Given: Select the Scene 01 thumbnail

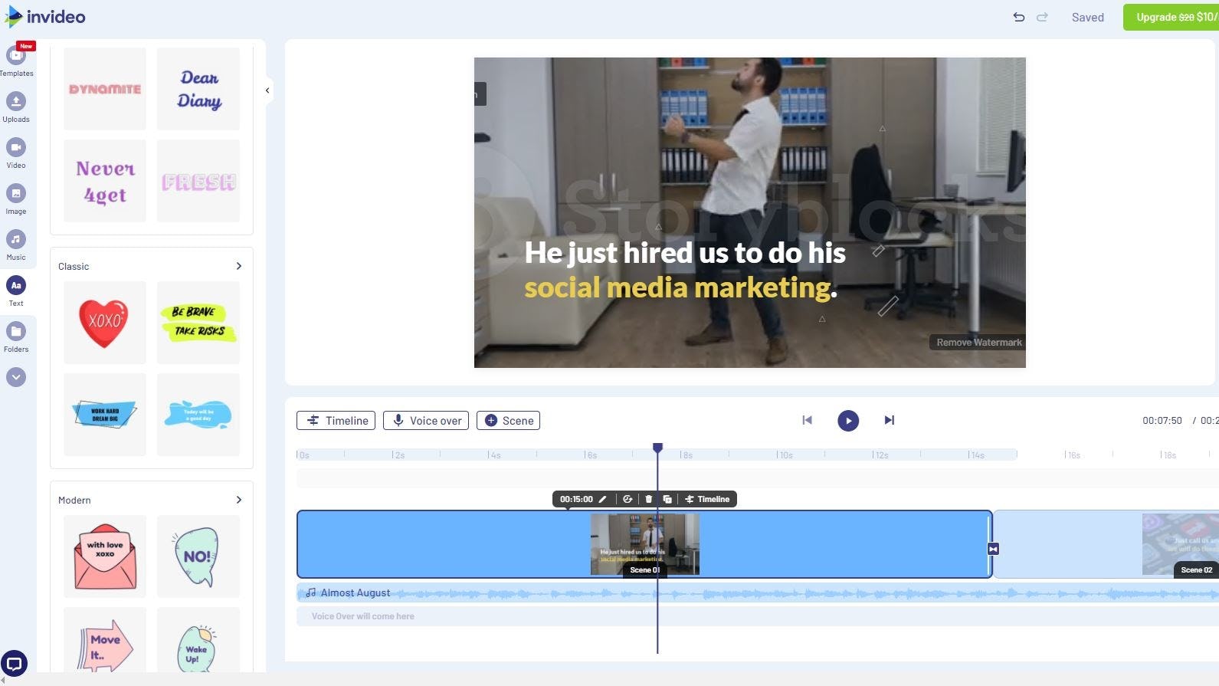Looking at the screenshot, I should tap(645, 544).
